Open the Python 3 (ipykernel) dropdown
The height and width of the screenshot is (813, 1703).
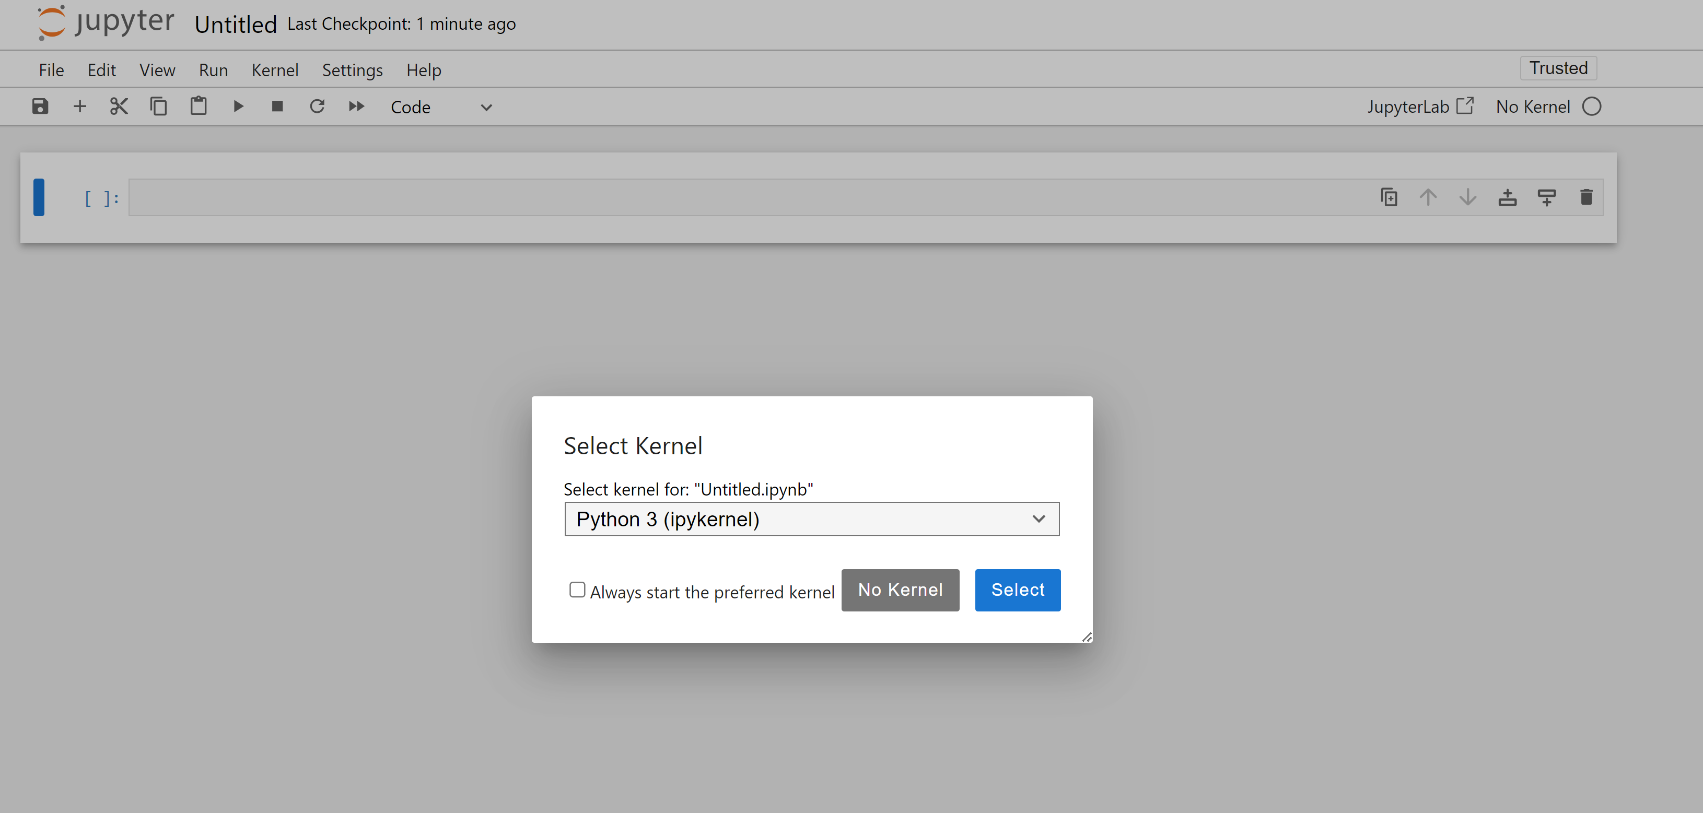(x=811, y=519)
